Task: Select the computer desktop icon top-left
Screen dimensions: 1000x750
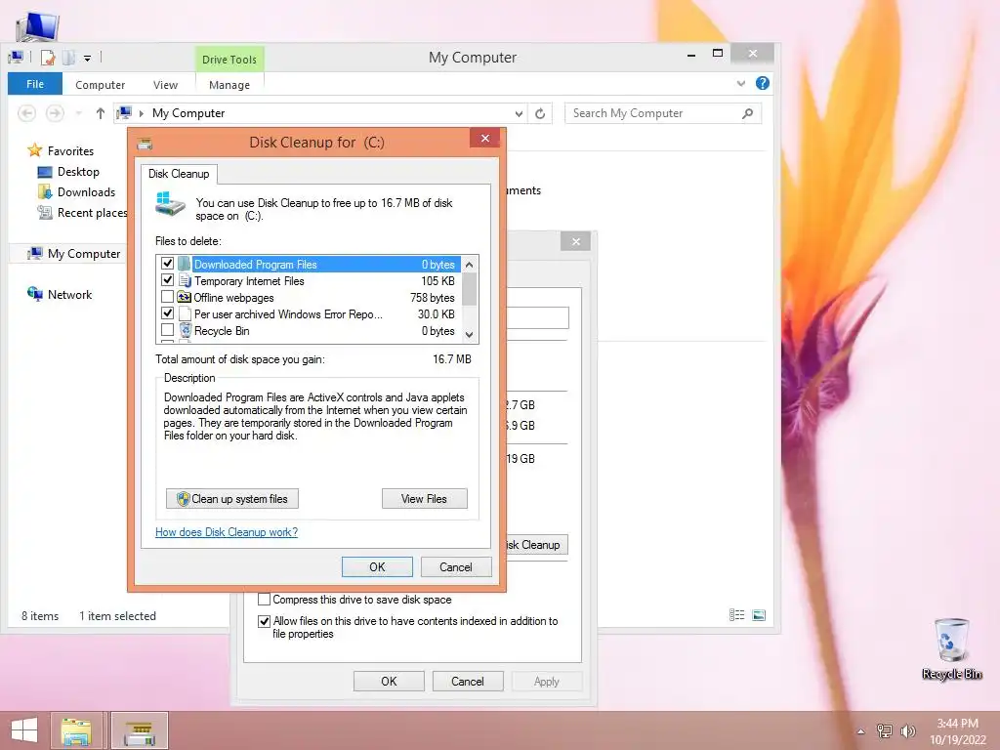Action: pos(36,26)
